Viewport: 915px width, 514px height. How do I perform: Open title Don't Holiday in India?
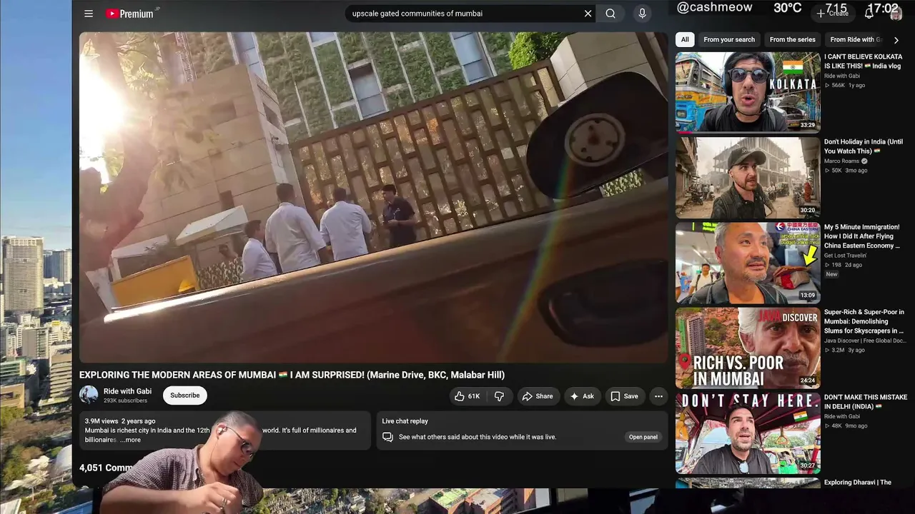pos(864,146)
